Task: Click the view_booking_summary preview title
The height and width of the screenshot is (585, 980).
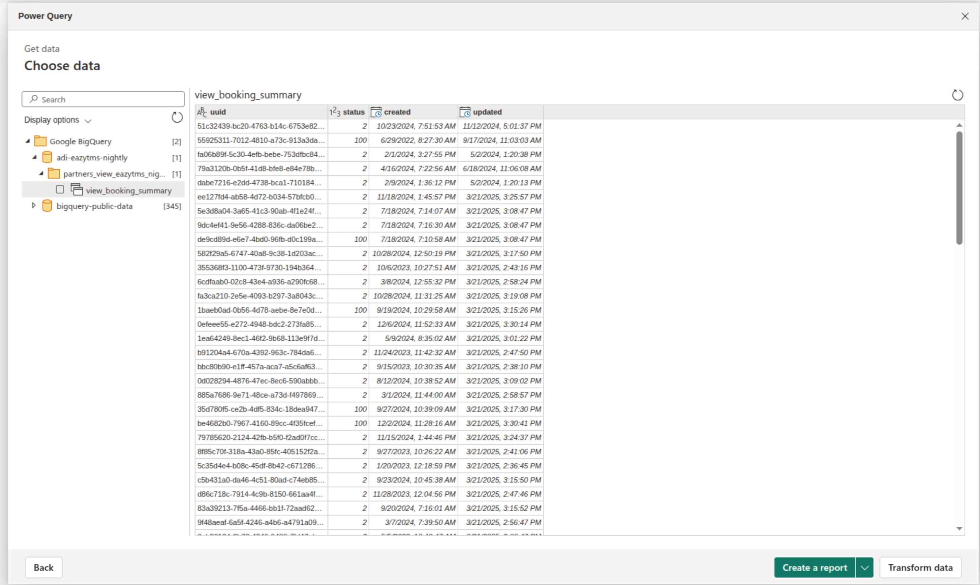Action: [248, 95]
